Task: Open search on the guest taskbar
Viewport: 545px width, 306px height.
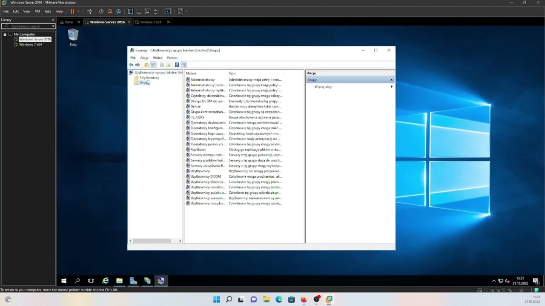Action: tap(77, 281)
